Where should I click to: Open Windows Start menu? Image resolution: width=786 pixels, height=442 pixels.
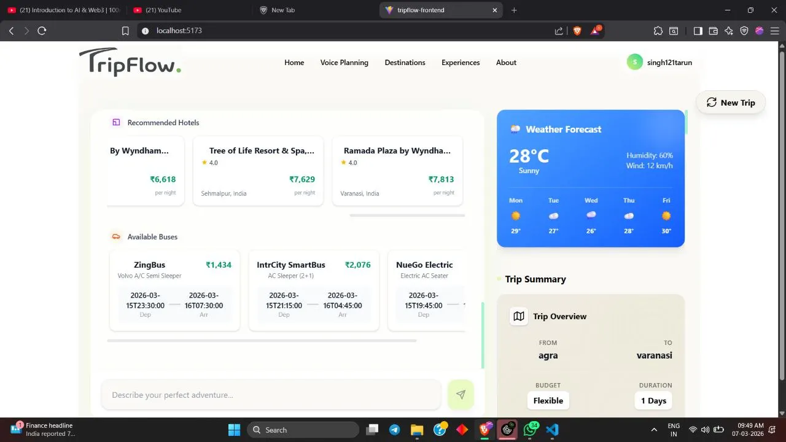[234, 430]
